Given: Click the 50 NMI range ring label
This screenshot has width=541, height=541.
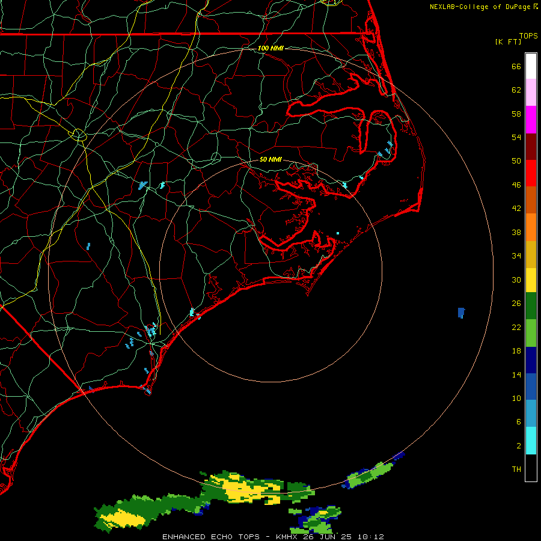Looking at the screenshot, I should click(270, 159).
